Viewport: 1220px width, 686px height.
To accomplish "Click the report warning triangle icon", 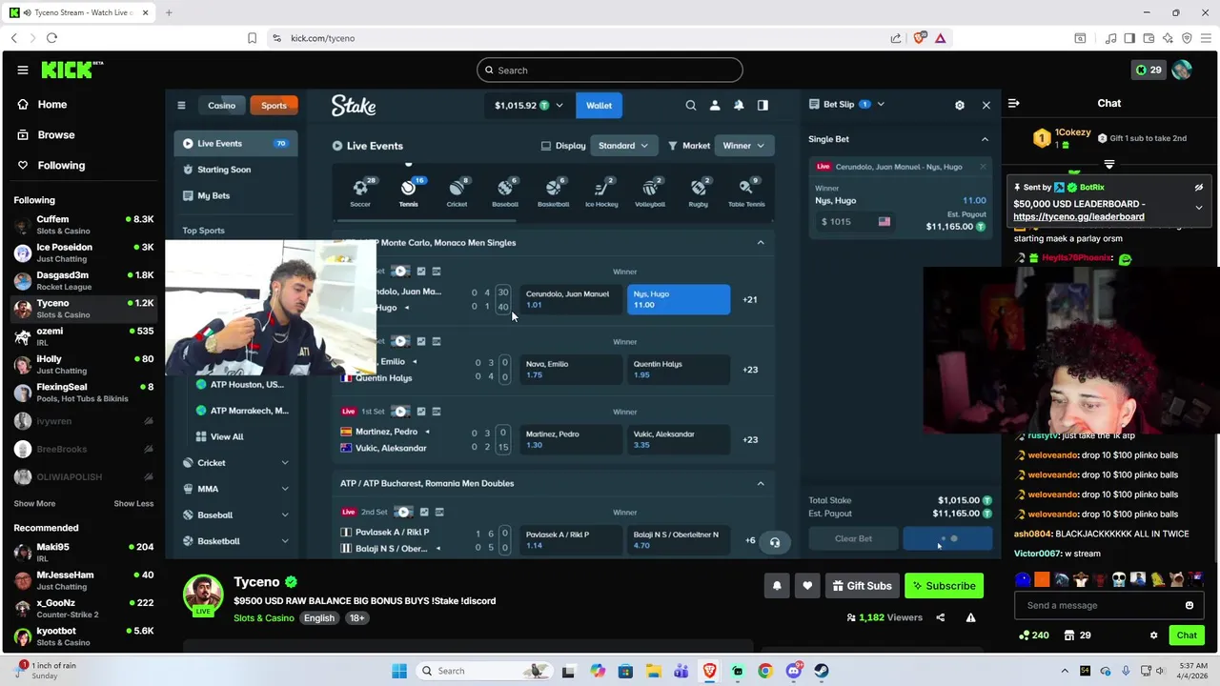I will coord(970,617).
